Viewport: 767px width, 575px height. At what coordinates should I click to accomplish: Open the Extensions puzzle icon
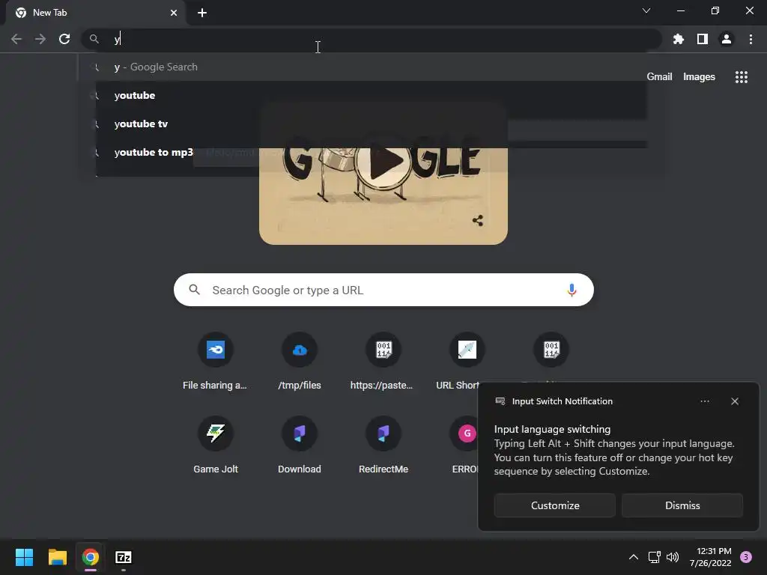pos(678,39)
